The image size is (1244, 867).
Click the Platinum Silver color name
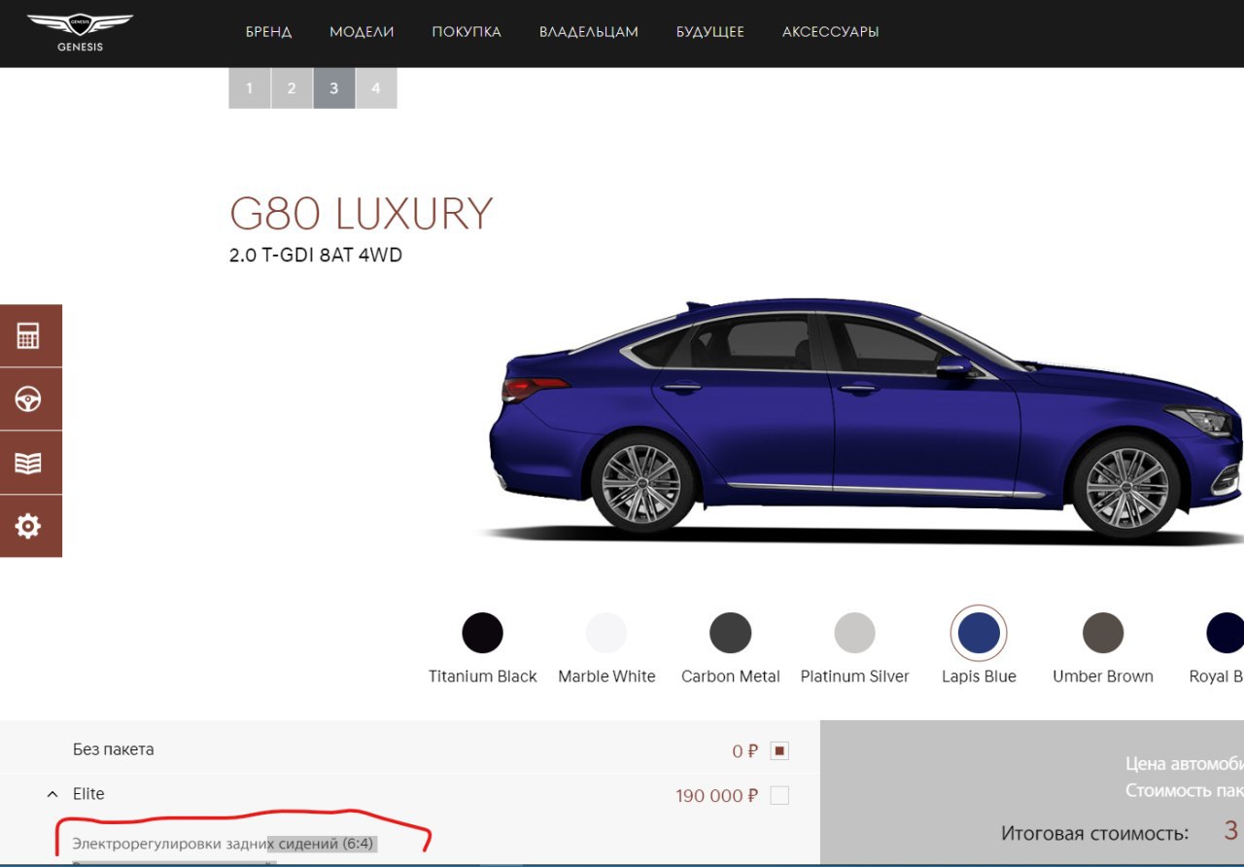[x=855, y=676]
